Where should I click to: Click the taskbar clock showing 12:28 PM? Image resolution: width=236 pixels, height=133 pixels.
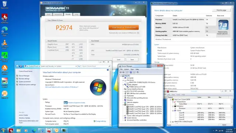pos(229,130)
